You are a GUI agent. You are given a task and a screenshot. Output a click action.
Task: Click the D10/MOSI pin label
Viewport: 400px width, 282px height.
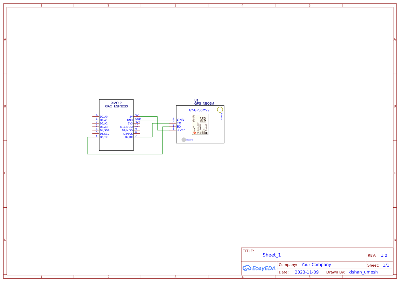pos(126,127)
